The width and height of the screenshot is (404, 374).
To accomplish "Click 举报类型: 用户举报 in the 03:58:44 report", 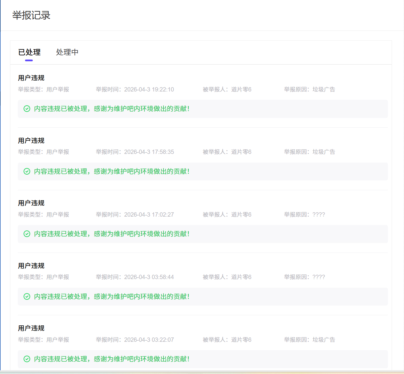I will click(43, 277).
